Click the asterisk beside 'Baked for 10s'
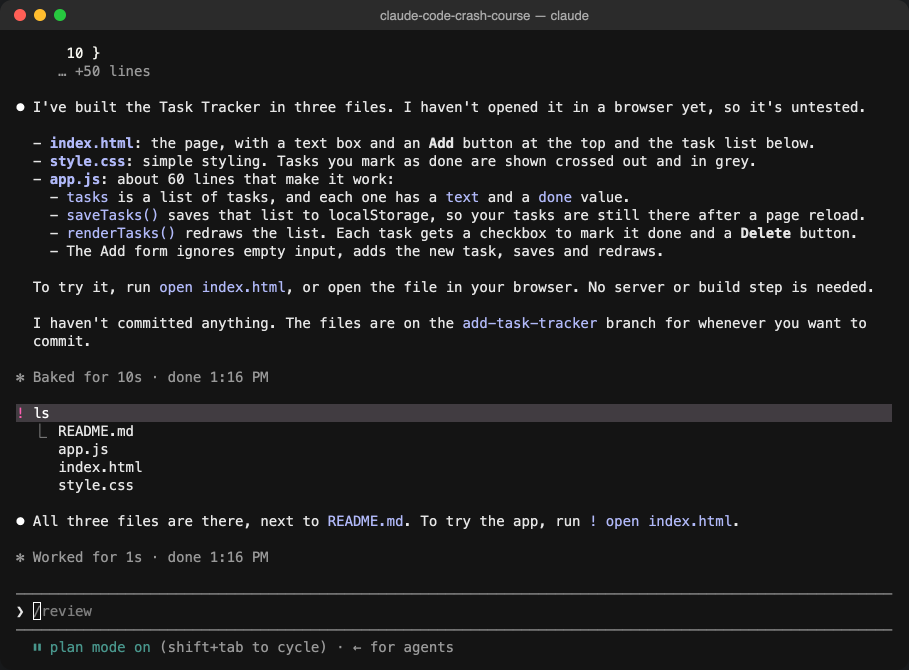This screenshot has width=909, height=670. [x=20, y=377]
